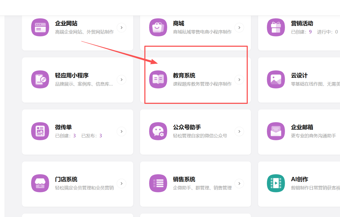Screen dimensions: 340x217
Task: Click description 高端企业网站、外贸网站制作
Action: pos(85,32)
